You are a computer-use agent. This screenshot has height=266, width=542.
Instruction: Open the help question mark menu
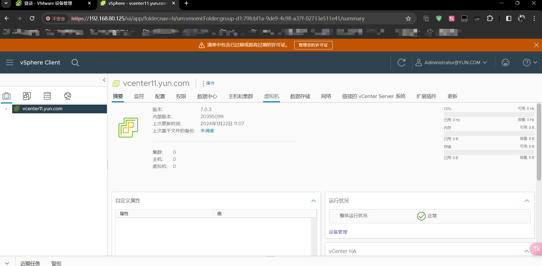point(530,62)
